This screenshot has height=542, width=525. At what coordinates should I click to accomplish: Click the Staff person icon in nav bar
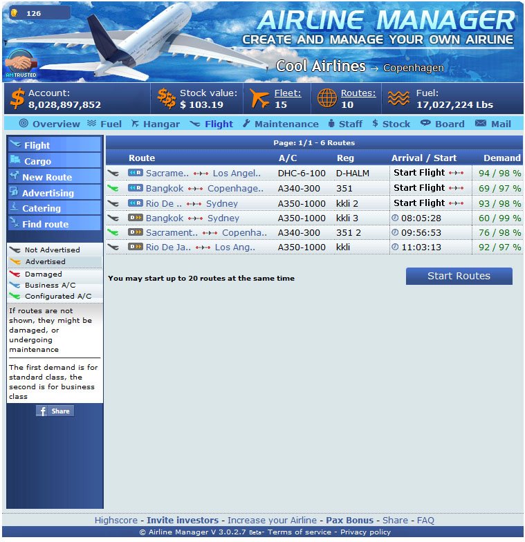point(331,123)
